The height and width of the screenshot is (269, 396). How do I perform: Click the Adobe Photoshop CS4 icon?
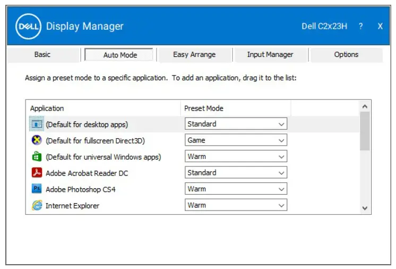(37, 189)
